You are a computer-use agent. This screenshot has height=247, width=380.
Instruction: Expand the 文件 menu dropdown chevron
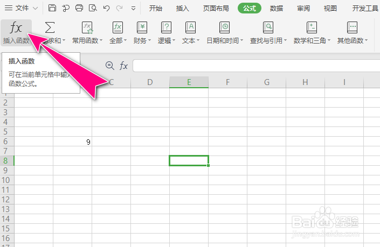[x=36, y=9]
